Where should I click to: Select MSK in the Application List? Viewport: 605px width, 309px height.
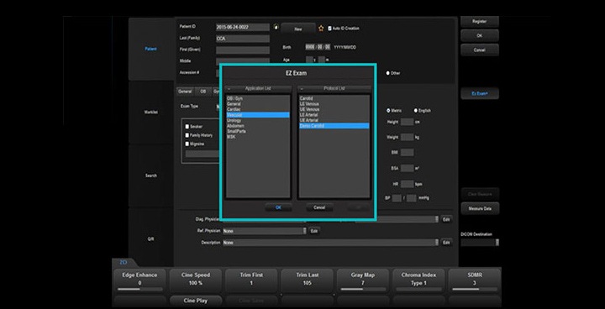[x=258, y=137]
